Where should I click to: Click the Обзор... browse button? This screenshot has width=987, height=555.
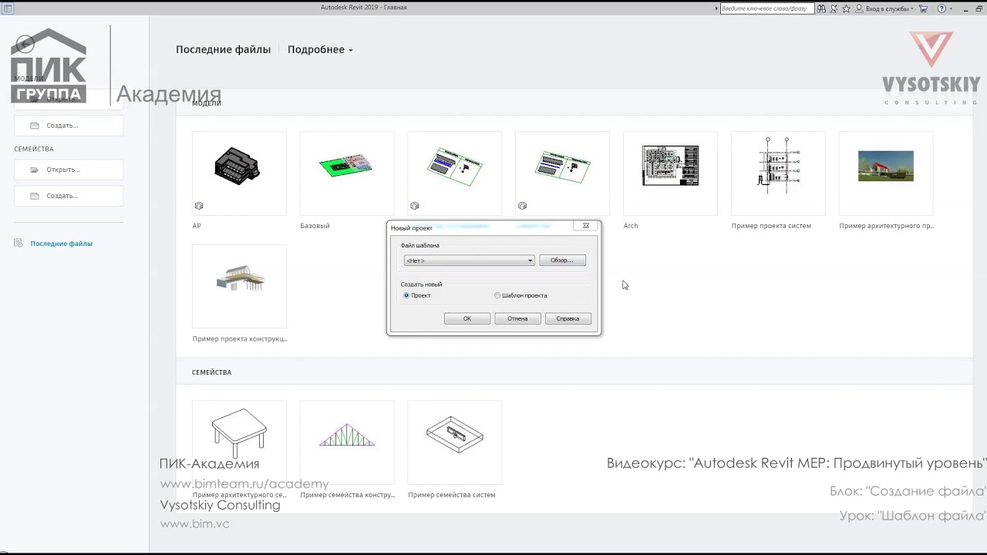(562, 261)
